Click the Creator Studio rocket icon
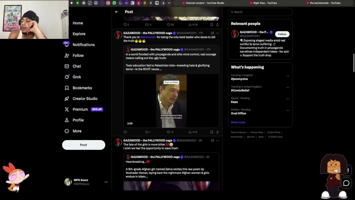355x200 pixels. [67, 99]
